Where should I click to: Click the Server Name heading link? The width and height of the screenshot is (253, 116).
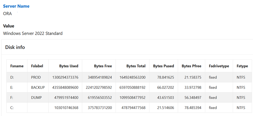click(16, 6)
